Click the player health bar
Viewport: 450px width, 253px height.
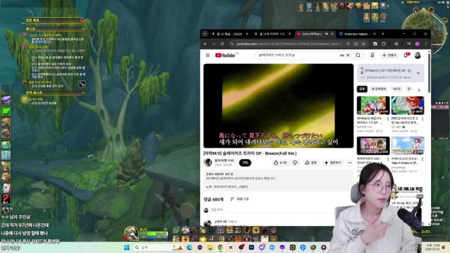(154, 233)
